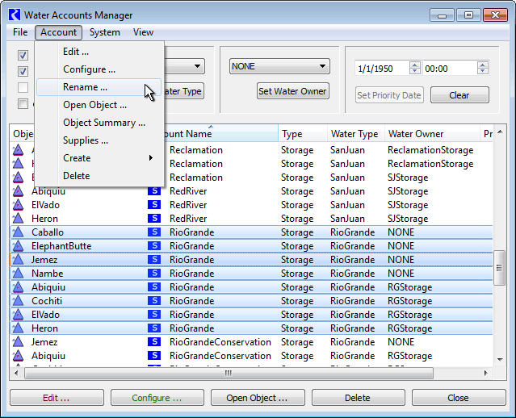Open the View menu

tap(143, 32)
